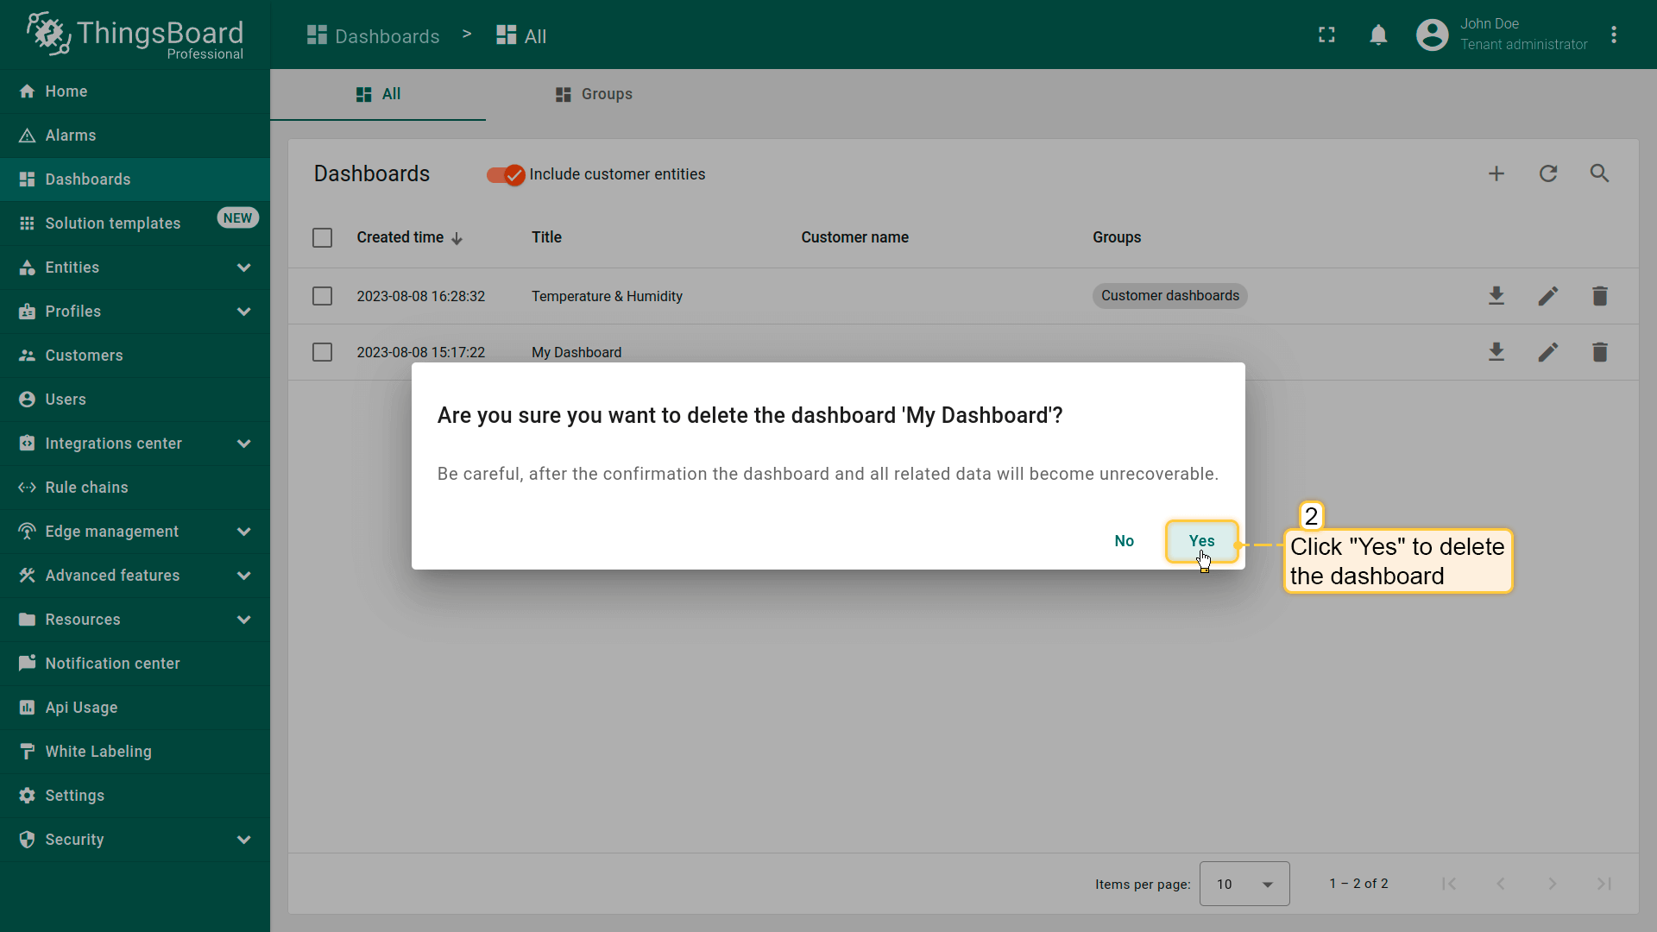
Task: Open the user menu three-dots icon
Action: [x=1614, y=35]
